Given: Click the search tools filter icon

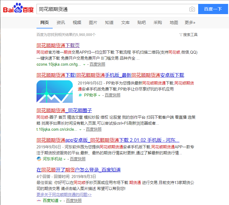Looking at the screenshot, I should [x=181, y=35].
